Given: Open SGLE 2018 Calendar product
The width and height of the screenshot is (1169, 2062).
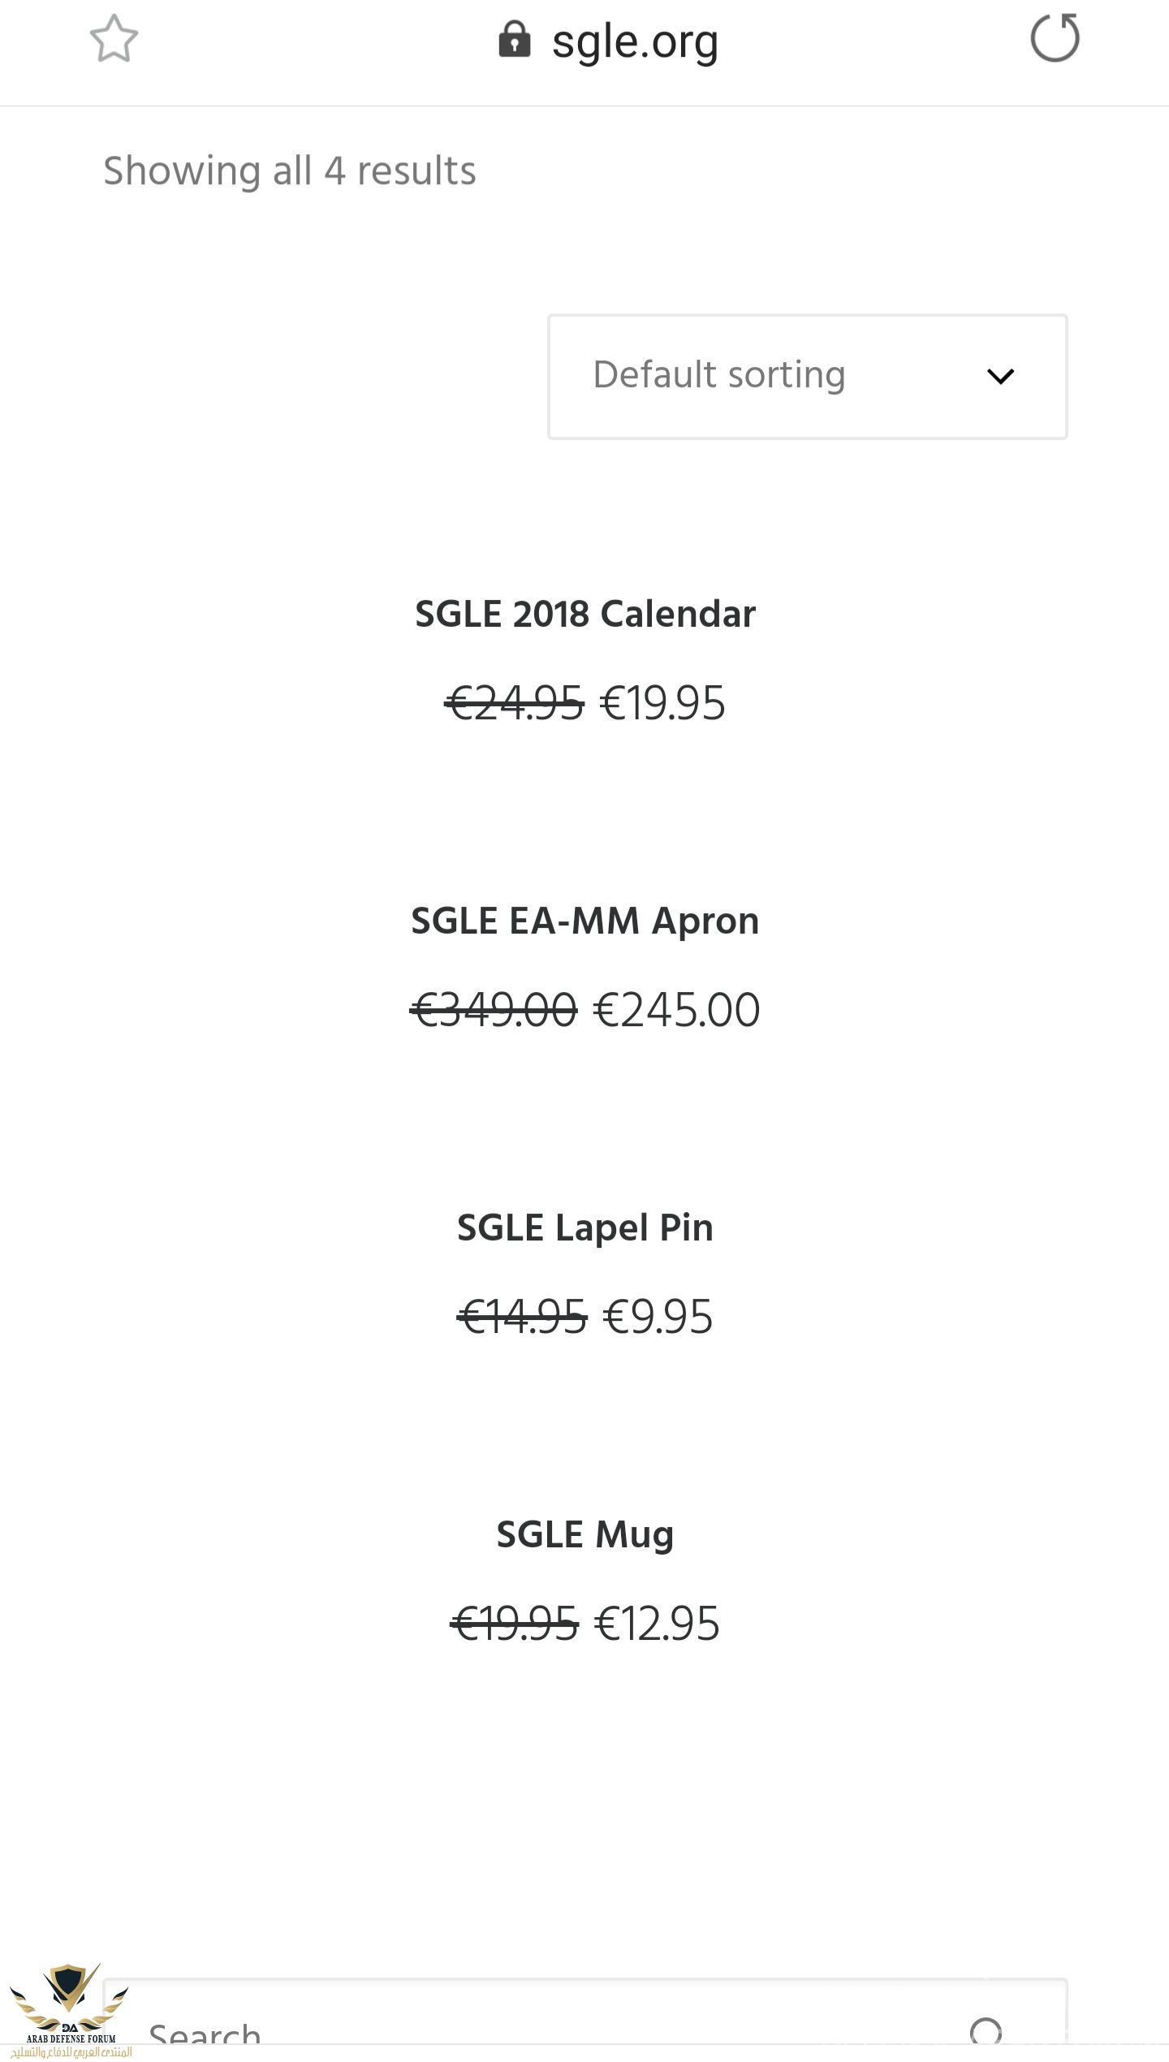Looking at the screenshot, I should click(x=585, y=614).
